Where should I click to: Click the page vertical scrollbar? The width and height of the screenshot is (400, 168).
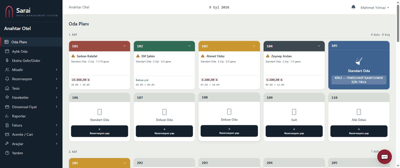398,23
